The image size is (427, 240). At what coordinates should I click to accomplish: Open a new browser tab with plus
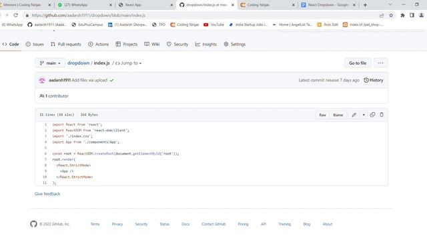coord(365,5)
